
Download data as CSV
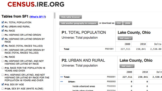coord(119,23)
